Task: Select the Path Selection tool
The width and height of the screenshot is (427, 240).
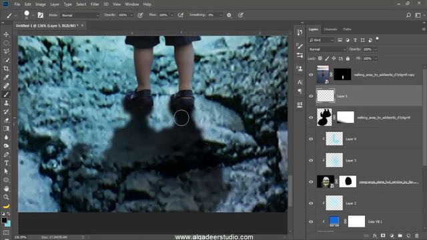Action: tap(6, 171)
